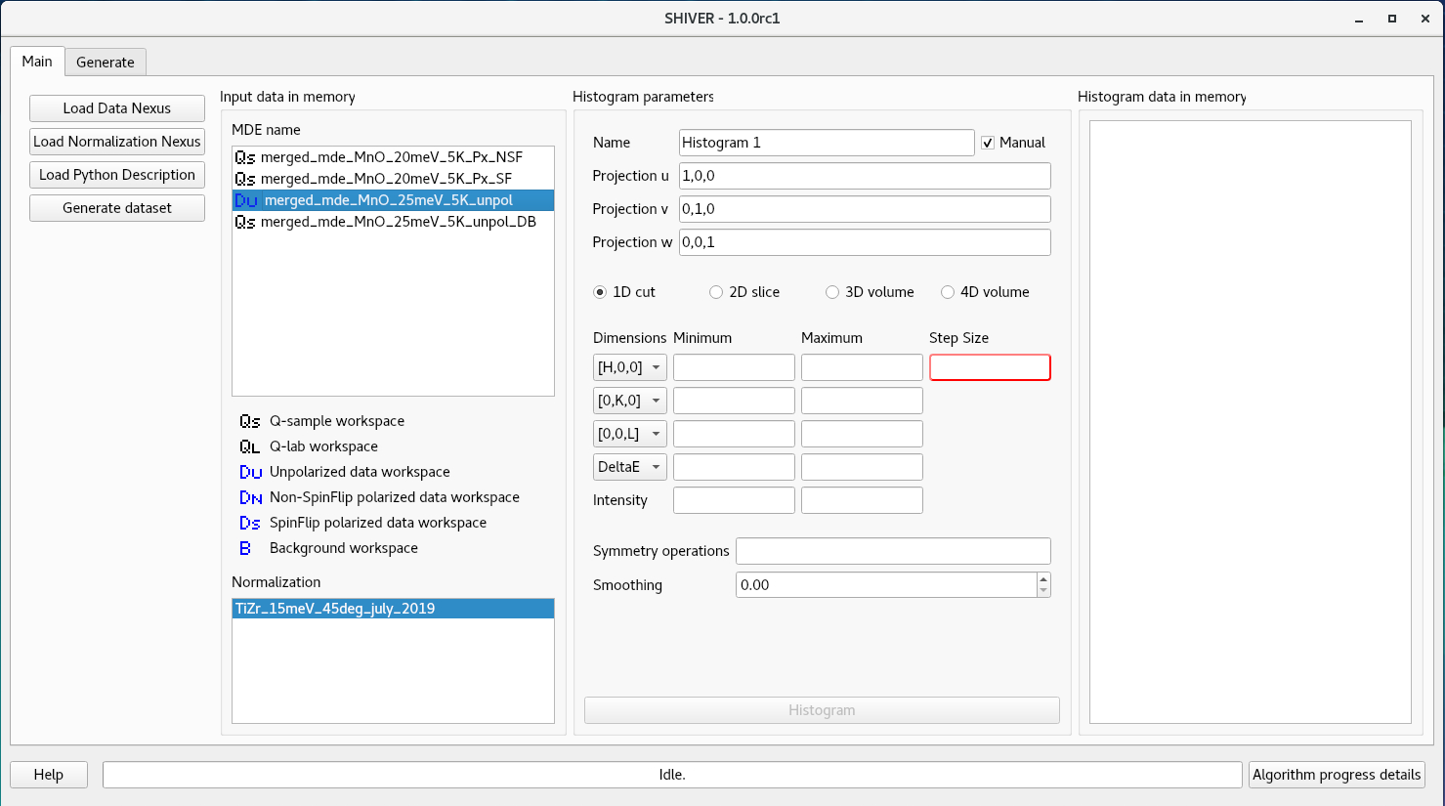Click the SpinFlip polarized data icon
This screenshot has width=1445, height=806.
tap(250, 523)
